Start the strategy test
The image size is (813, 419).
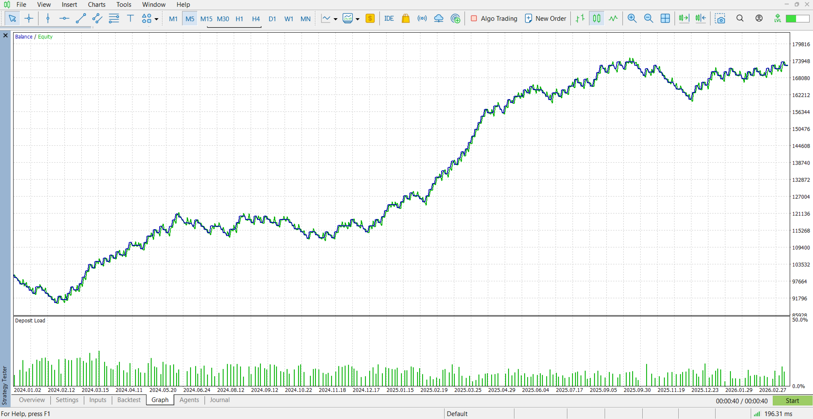coord(792,401)
